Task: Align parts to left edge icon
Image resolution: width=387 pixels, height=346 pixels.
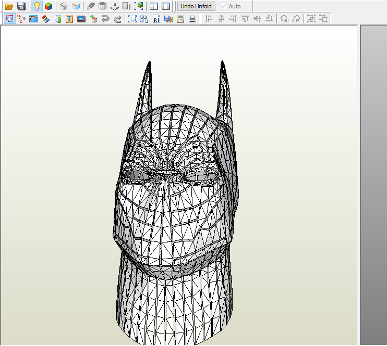Action: tap(209, 19)
